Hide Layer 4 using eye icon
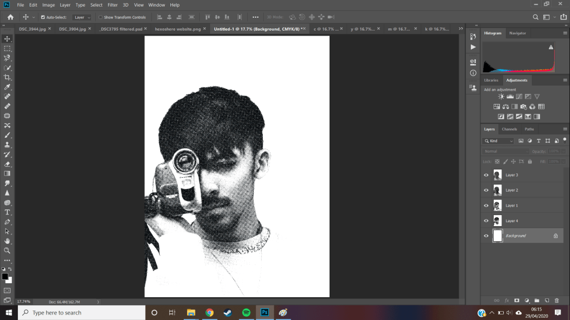This screenshot has width=570, height=320. 486,221
